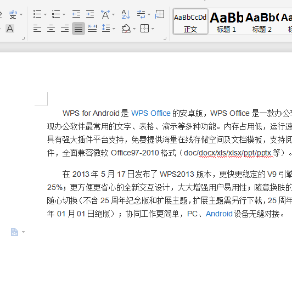Apply numbered list formatting

point(56,14)
